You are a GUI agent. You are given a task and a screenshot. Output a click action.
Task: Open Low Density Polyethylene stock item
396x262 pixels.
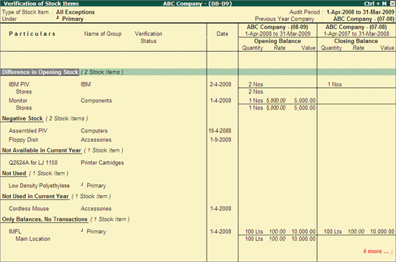pos(39,186)
